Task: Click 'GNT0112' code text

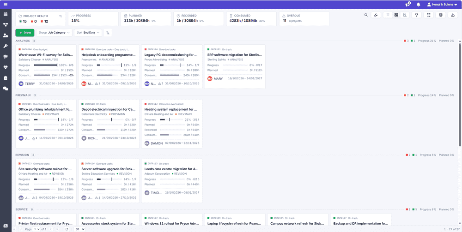Action: [152, 104]
